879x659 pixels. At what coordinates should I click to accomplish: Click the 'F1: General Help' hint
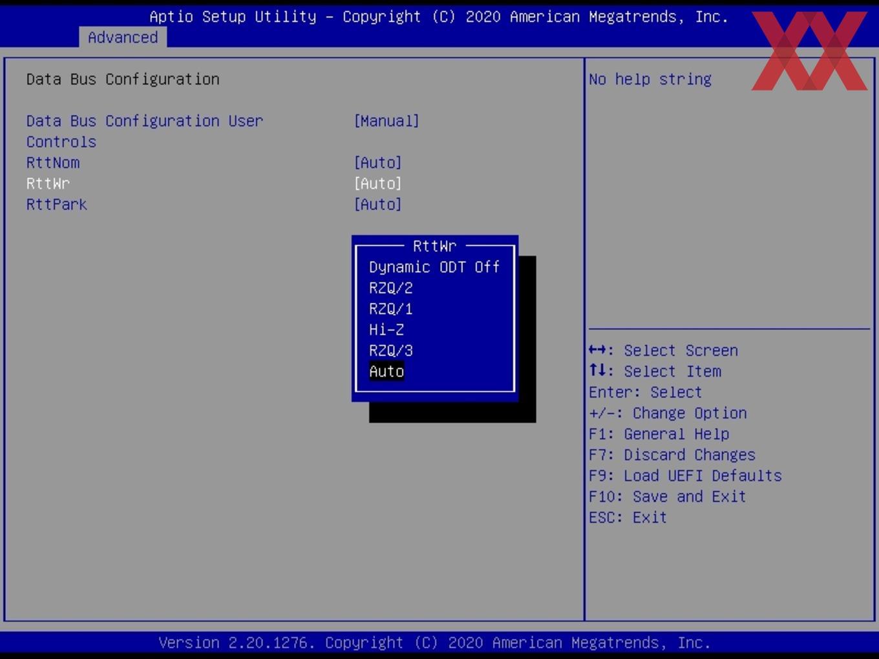click(659, 434)
